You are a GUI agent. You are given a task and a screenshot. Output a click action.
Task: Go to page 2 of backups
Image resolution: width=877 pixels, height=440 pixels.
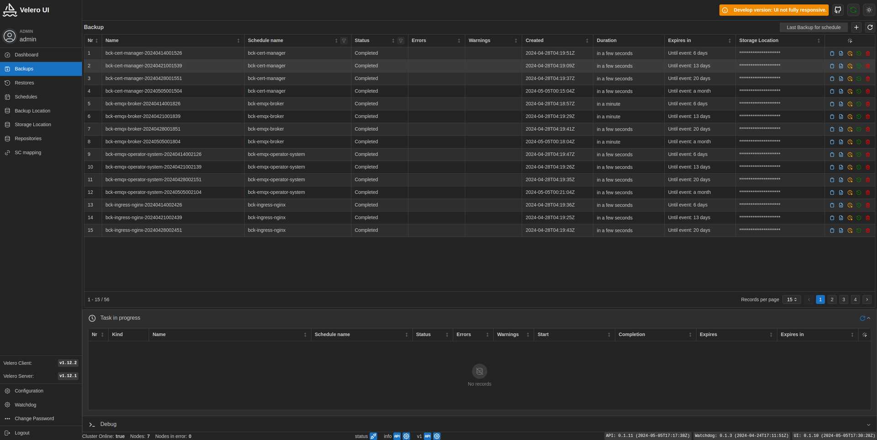tap(832, 300)
